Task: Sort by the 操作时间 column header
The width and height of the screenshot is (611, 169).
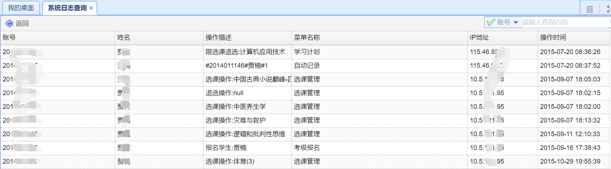Action: [x=553, y=37]
